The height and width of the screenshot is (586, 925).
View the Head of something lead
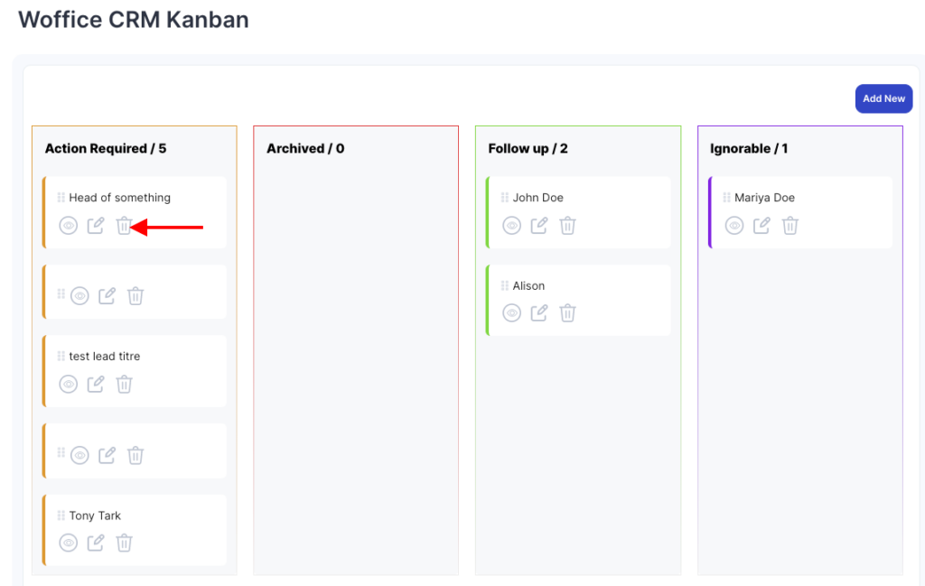(x=69, y=226)
